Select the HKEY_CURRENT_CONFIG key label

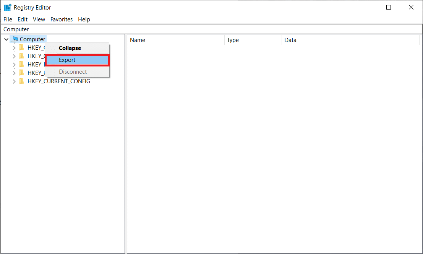click(x=59, y=81)
